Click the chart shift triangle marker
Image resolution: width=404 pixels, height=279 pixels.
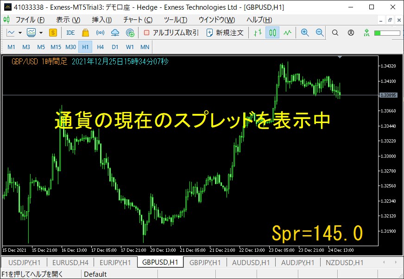[x=340, y=57]
